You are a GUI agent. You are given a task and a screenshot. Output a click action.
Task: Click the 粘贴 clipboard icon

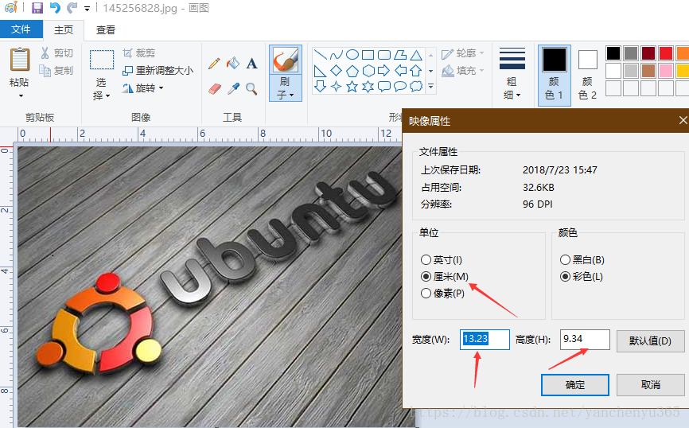[x=20, y=60]
